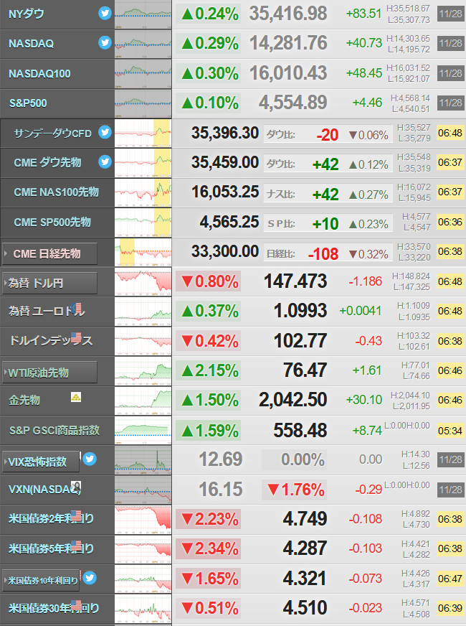Image resolution: width=466 pixels, height=626 pixels.
Task: Open the NASDAQ row label
Action: pos(31,44)
